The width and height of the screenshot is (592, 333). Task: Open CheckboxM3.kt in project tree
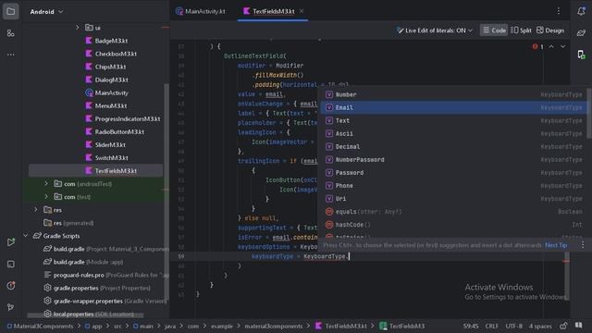(x=111, y=54)
